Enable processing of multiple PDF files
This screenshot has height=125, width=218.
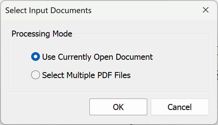36,75
